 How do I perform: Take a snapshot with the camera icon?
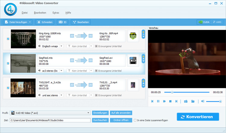point(186,101)
